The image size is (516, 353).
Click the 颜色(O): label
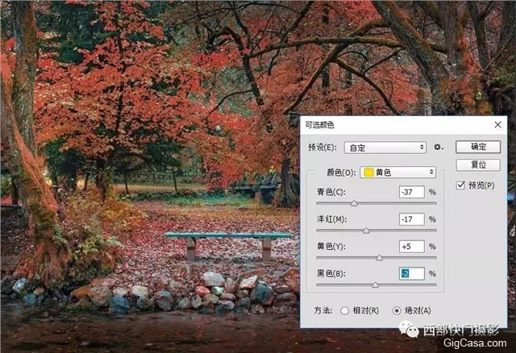(x=341, y=172)
